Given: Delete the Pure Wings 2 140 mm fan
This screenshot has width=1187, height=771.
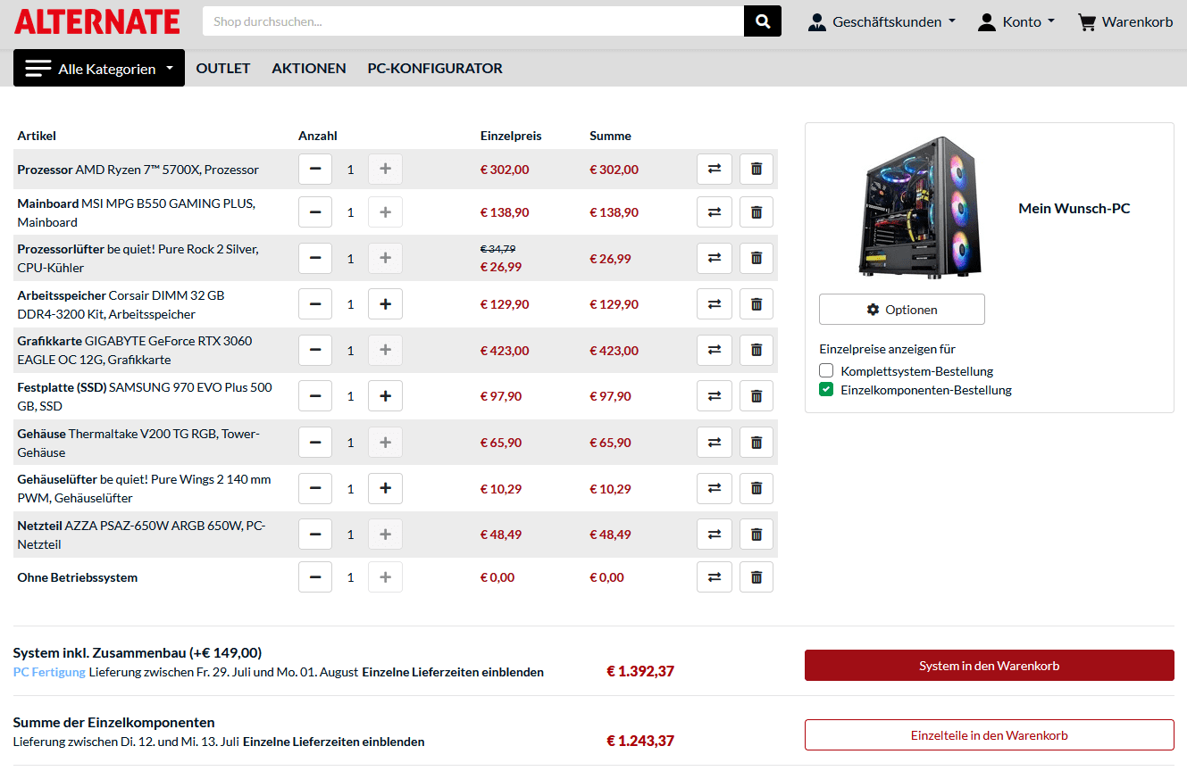Looking at the screenshot, I should [x=757, y=488].
